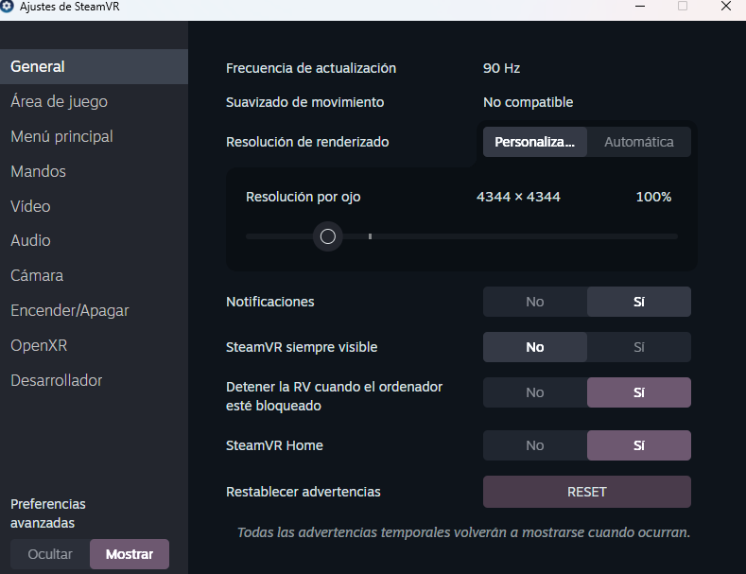Turn off SteamVR Home with No
The image size is (746, 574).
tap(535, 445)
